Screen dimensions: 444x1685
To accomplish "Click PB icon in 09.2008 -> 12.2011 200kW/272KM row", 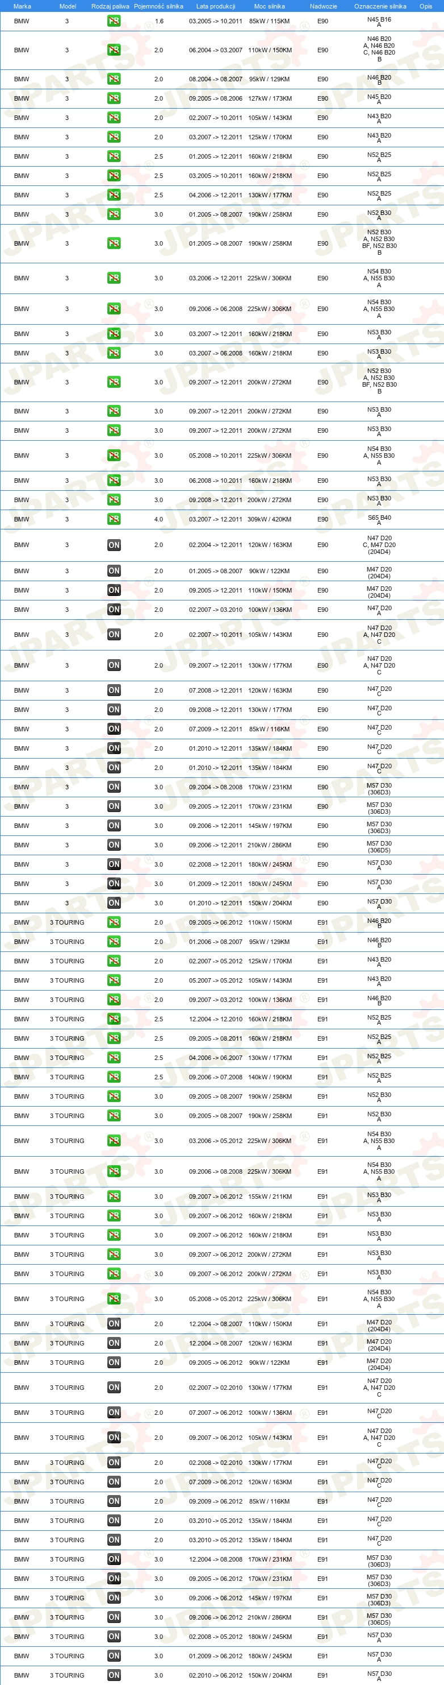I will pyautogui.click(x=114, y=500).
